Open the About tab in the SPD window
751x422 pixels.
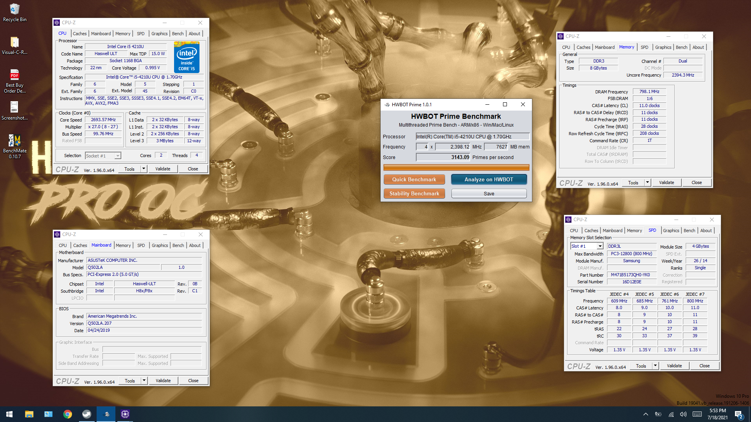coord(706,231)
